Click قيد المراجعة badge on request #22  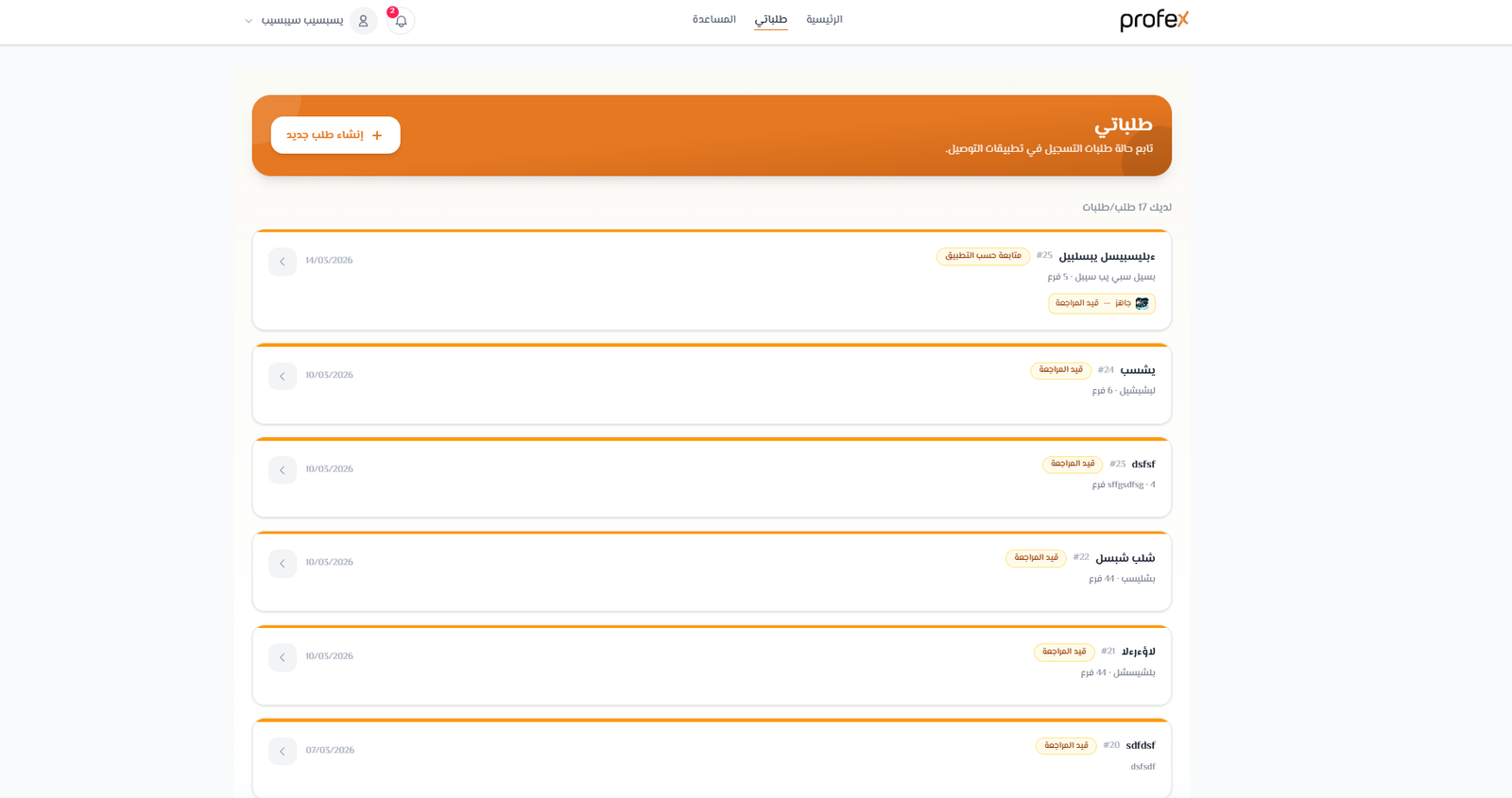pos(1036,558)
